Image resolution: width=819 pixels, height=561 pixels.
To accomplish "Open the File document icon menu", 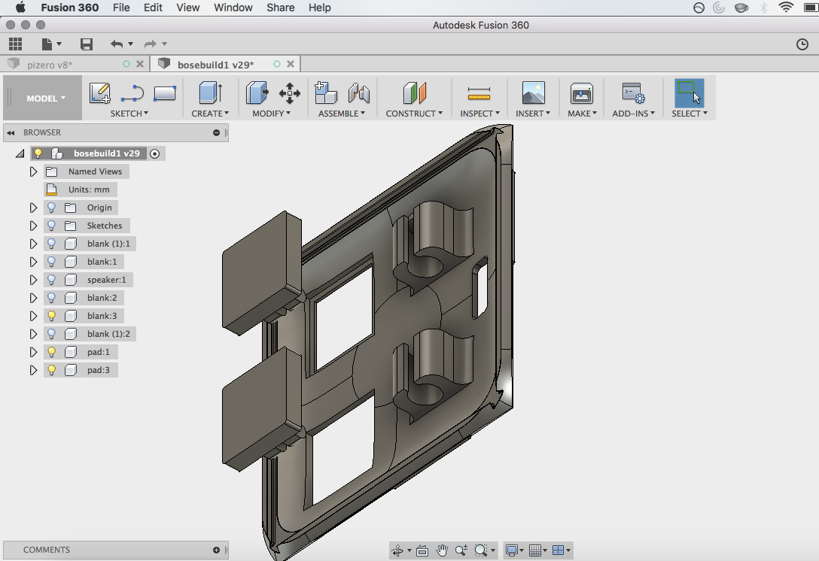I will click(51, 44).
